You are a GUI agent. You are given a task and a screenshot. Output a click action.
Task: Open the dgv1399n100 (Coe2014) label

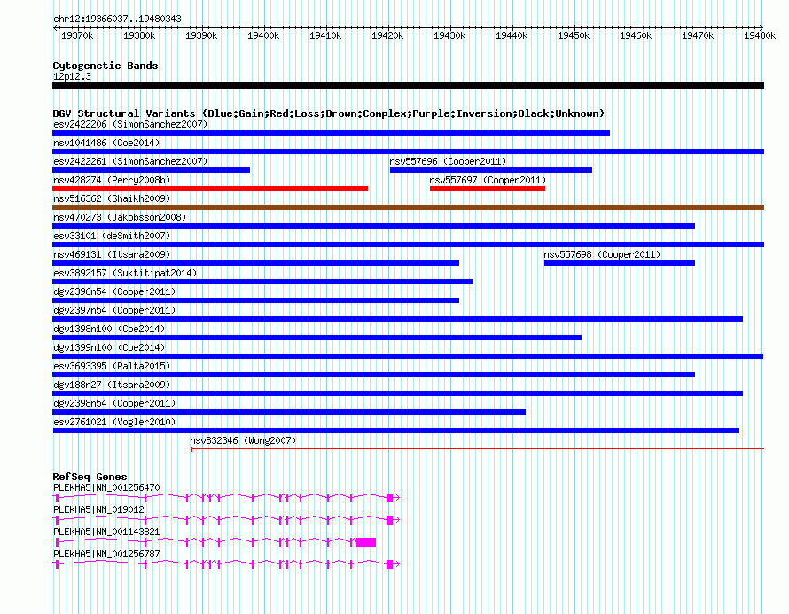109,347
